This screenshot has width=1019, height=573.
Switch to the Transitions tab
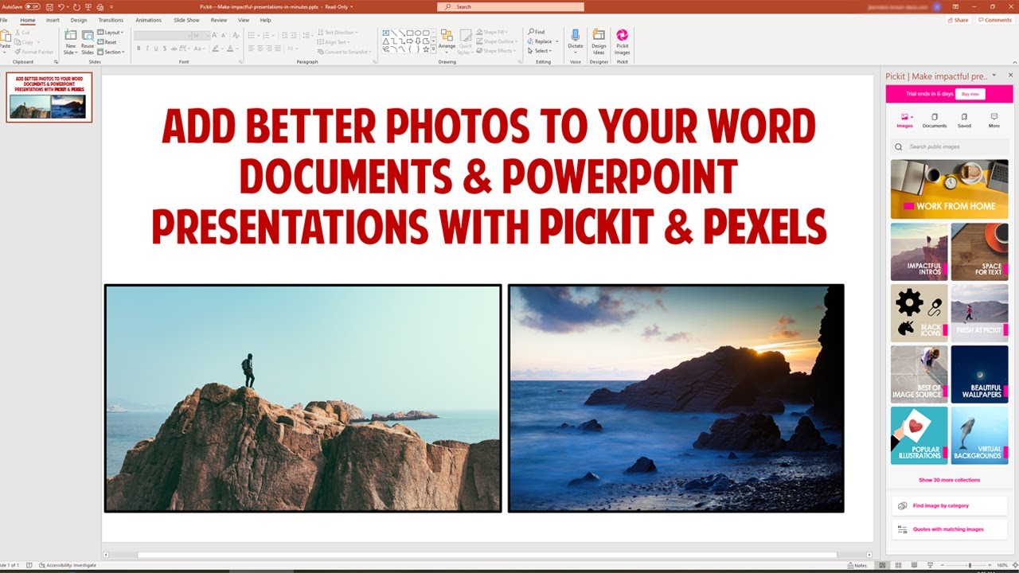click(x=111, y=20)
